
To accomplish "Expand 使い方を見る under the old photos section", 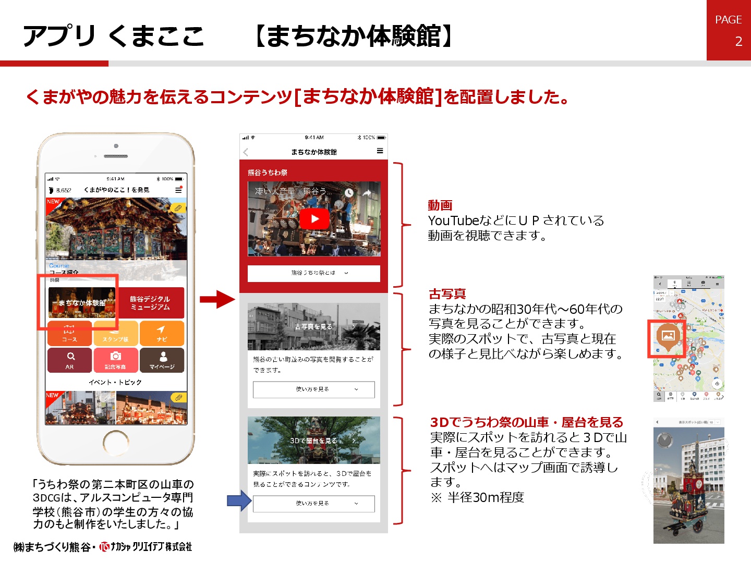I will (314, 389).
